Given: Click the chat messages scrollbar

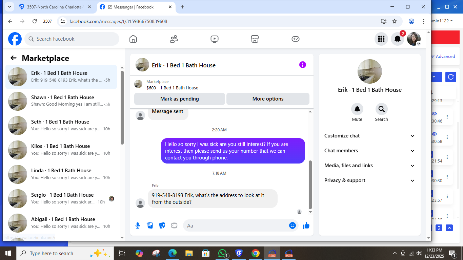Looking at the screenshot, I should (310, 185).
